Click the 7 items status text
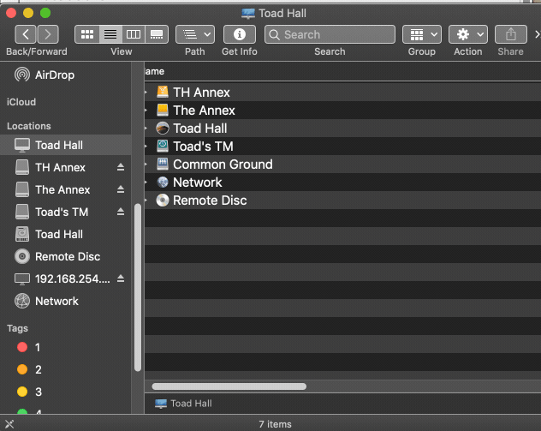Viewport: 541px width, 431px height. 275,424
